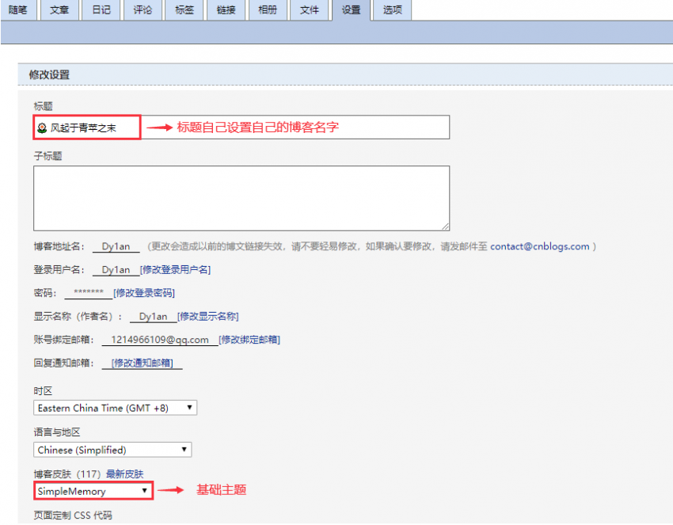Image resolution: width=673 pixels, height=525 pixels.
Task: Expand the 时区 timezone dropdown
Action: (115, 408)
